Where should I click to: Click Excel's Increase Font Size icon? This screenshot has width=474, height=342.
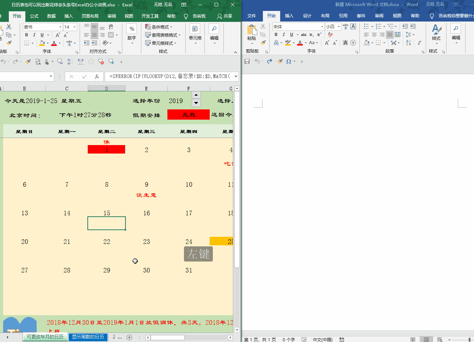[x=58, y=35]
